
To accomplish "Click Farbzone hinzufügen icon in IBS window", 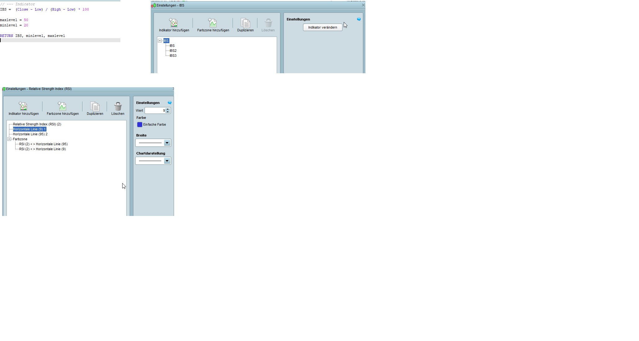I will coord(212,23).
